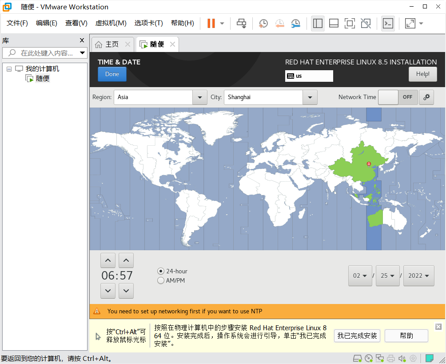Screen dimensions: 446x364
Task: Toggle the Network Time switch on
Action: point(398,97)
